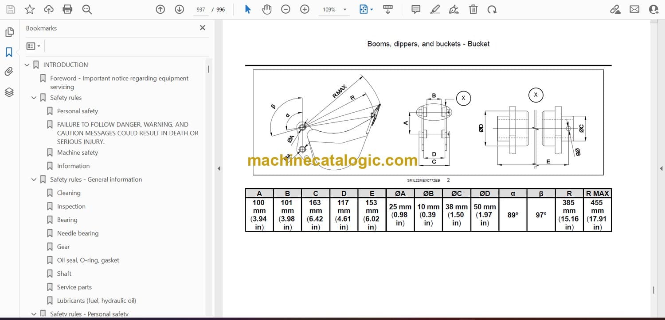
Task: Rotate the page clockwise
Action: [492, 9]
